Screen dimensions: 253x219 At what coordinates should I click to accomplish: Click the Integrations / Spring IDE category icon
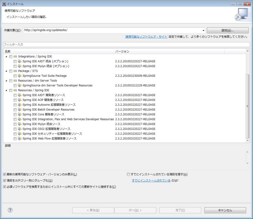pyautogui.click(x=15, y=56)
